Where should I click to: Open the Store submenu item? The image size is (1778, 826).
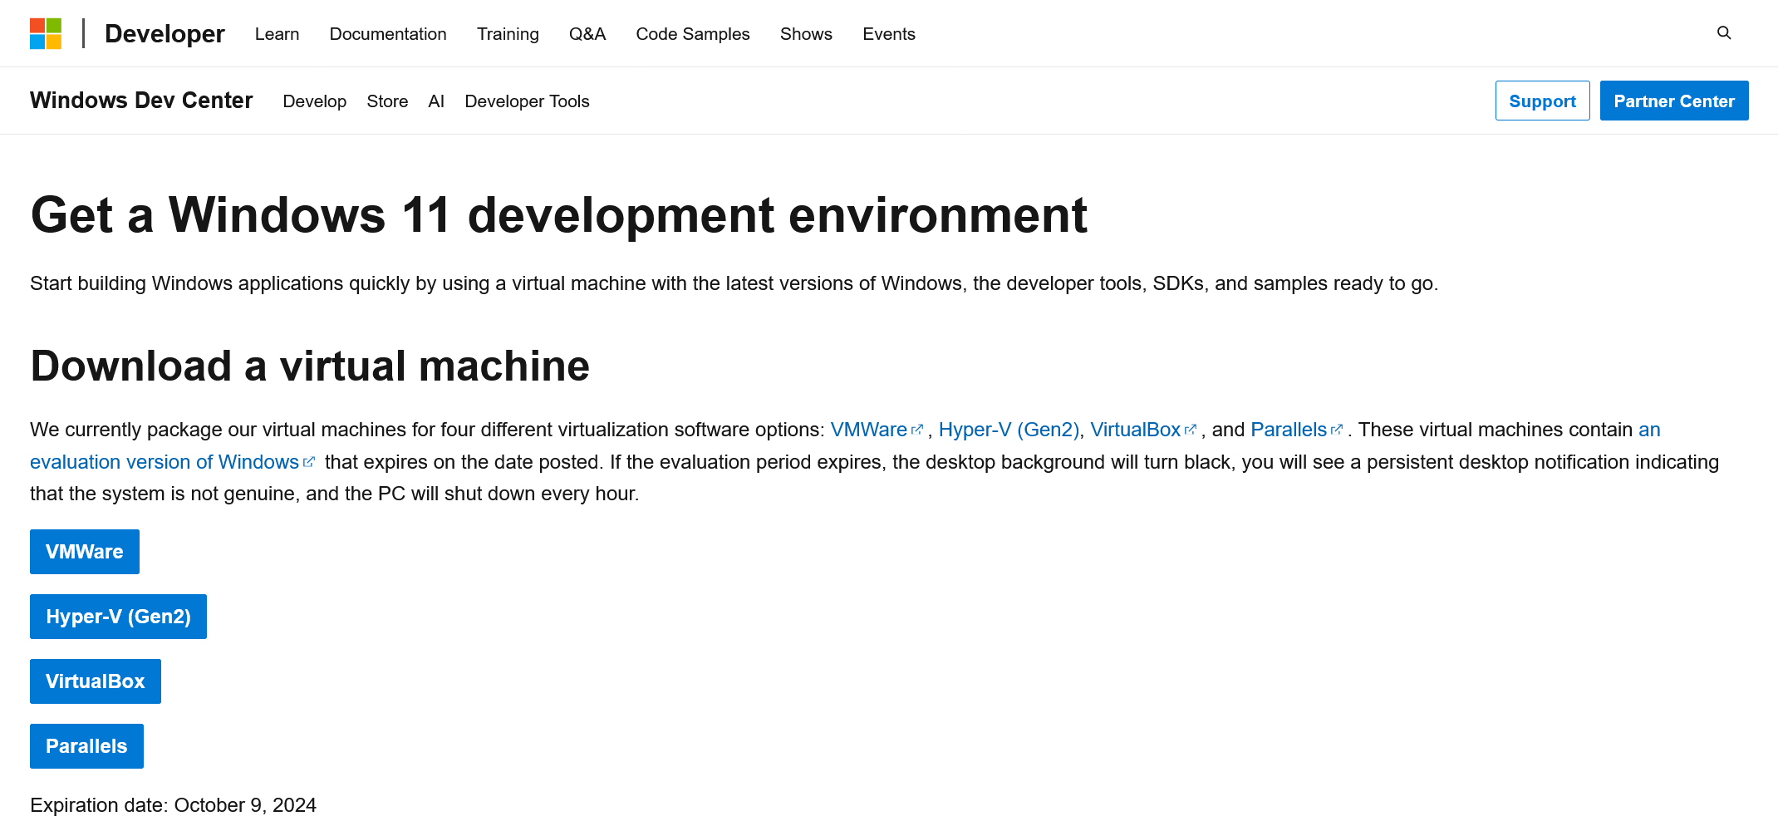[387, 101]
